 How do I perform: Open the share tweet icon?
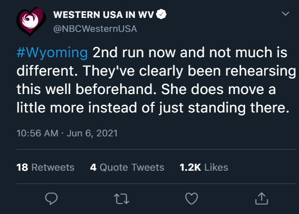pos(261,199)
